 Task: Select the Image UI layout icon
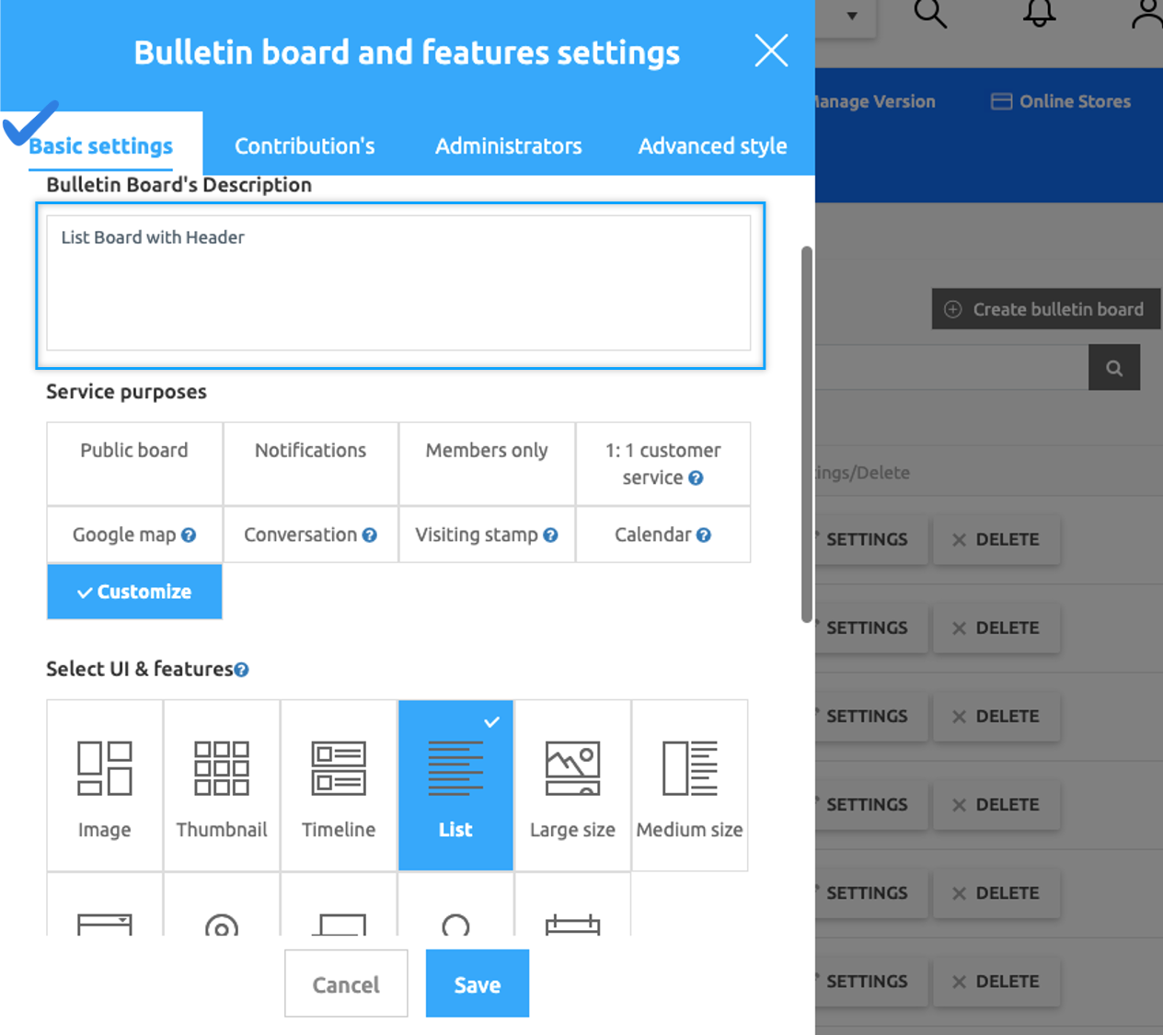click(104, 768)
